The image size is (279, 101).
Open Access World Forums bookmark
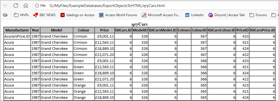click(x=118, y=15)
